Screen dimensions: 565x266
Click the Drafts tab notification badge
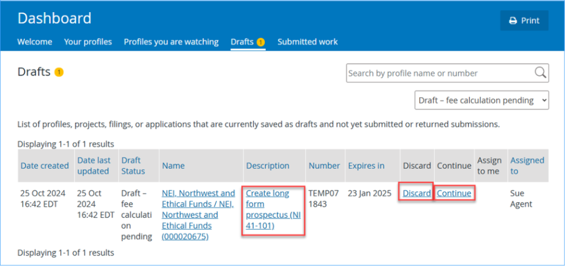point(260,42)
